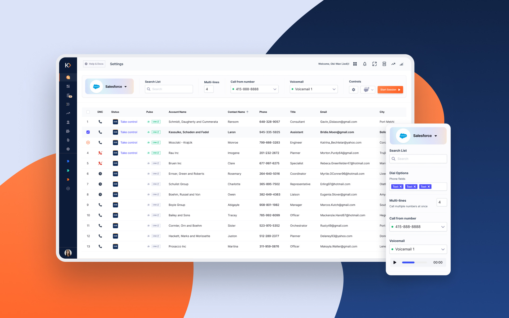509x318 pixels.
Task: Click the settings gear icon in Controls
Action: coord(353,89)
